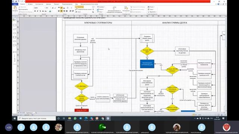Open the Выделить select dropdown
Screen dimensions: 239x134
pyautogui.click(x=152, y=12)
